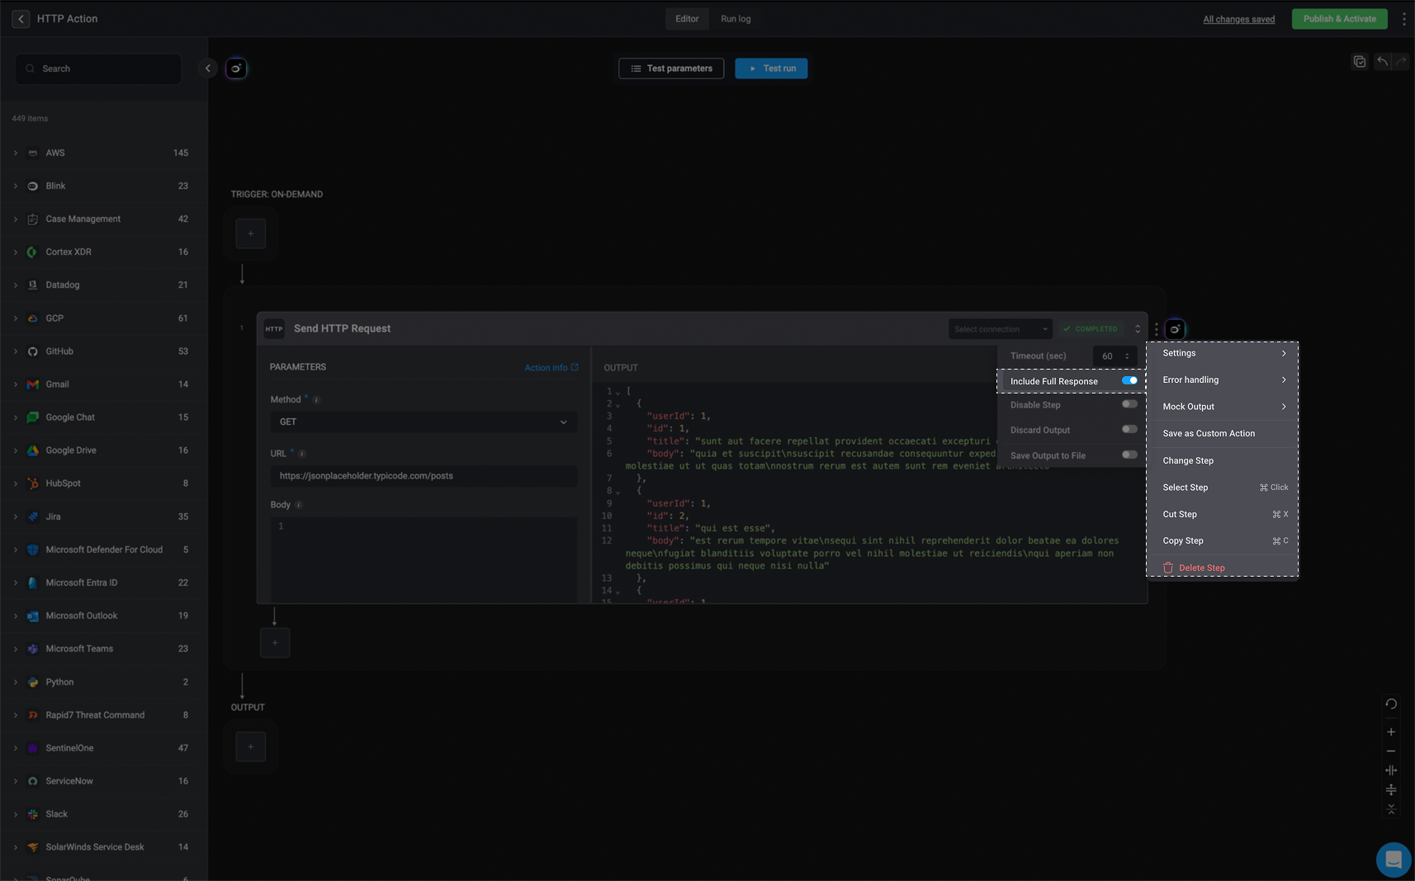Screen dimensions: 1415x881
Task: Click the Slack integration icon
Action: (33, 814)
